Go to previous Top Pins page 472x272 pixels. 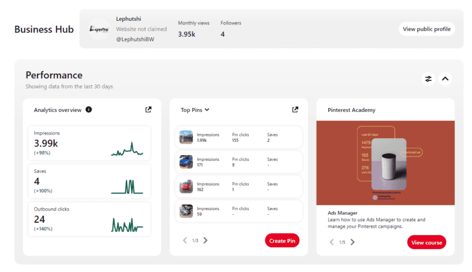tap(185, 241)
